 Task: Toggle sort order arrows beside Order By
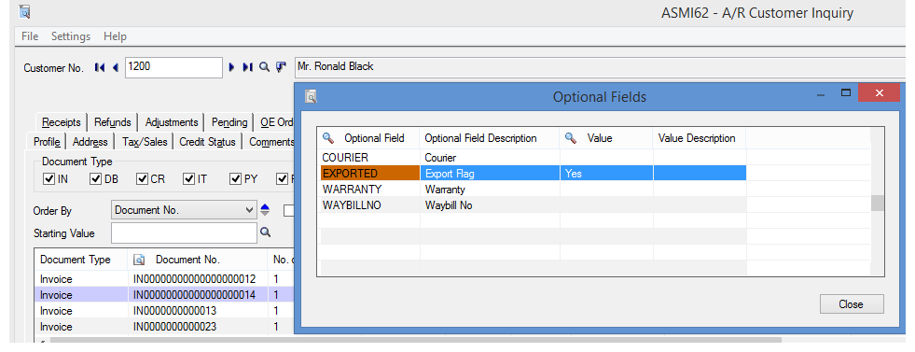coord(265,209)
